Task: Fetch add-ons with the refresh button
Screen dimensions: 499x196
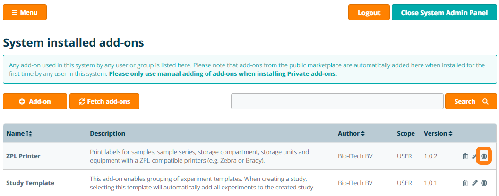Action: (104, 101)
